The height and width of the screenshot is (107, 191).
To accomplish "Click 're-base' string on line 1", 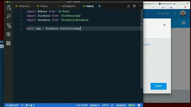I will click(64, 11).
